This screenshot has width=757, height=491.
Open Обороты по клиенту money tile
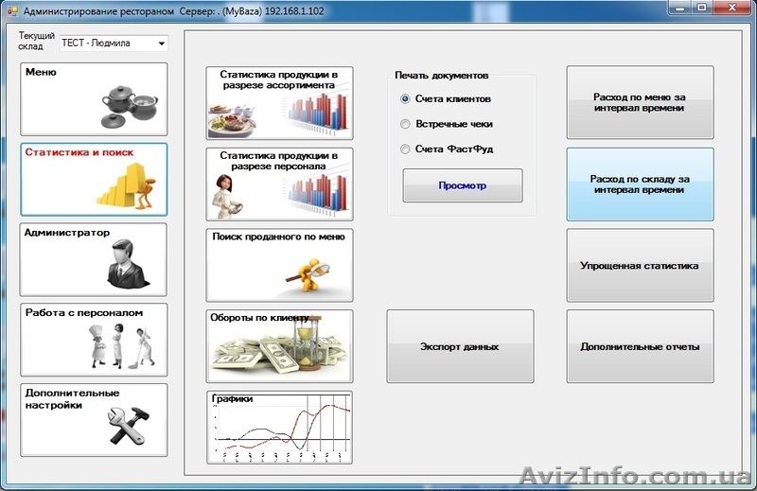click(x=279, y=346)
